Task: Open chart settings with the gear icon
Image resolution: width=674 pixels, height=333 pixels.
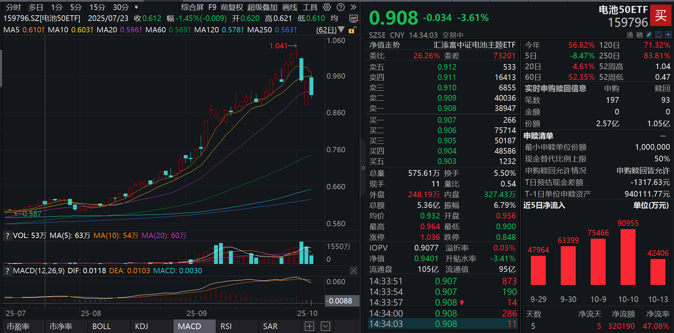Action: tap(326, 7)
